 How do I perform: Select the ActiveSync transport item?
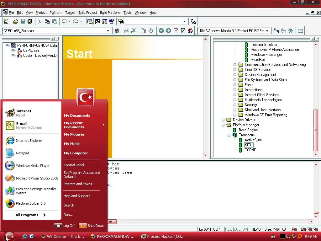253,140
